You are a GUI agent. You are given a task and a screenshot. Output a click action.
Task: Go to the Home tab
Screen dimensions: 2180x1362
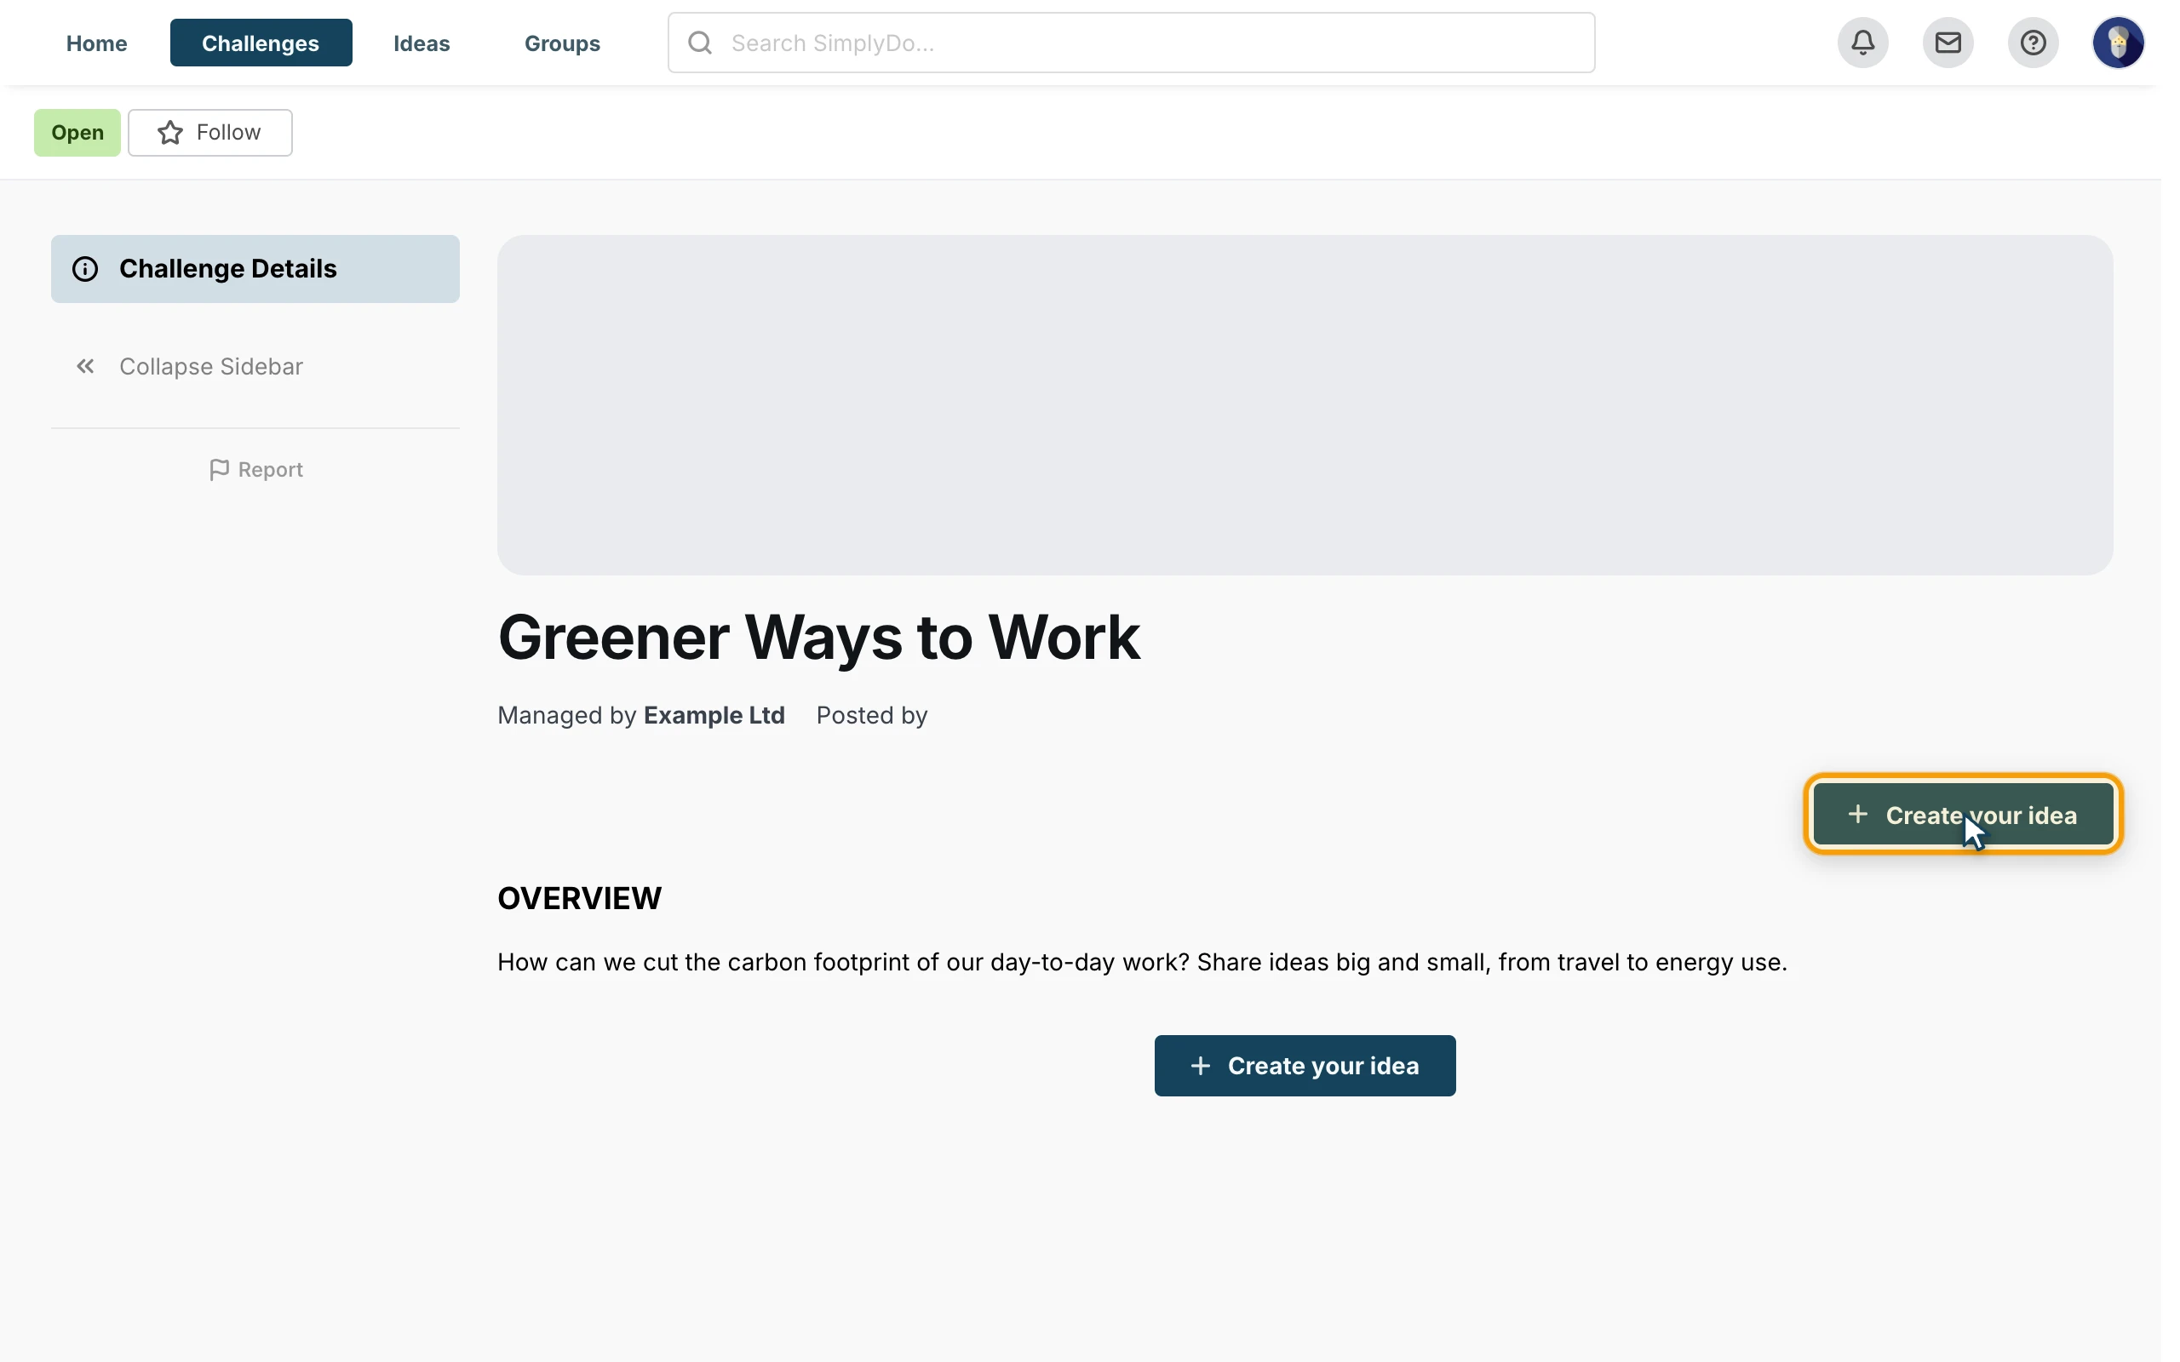tap(96, 43)
